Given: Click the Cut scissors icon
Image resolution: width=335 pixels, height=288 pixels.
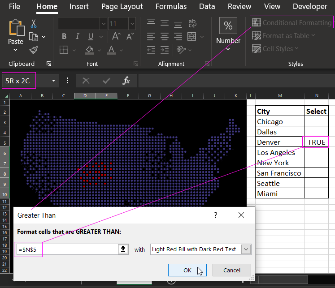Looking at the screenshot, I should pos(34,24).
